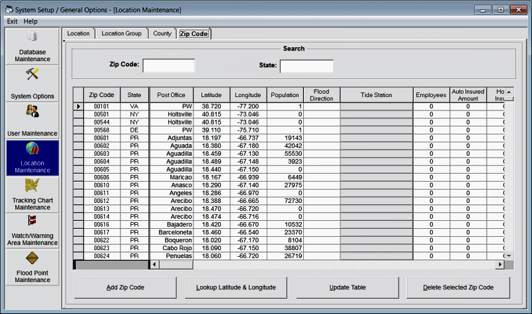Open Tracking Chart Maintenance in the sidebar
532x314 pixels.
(x=32, y=195)
